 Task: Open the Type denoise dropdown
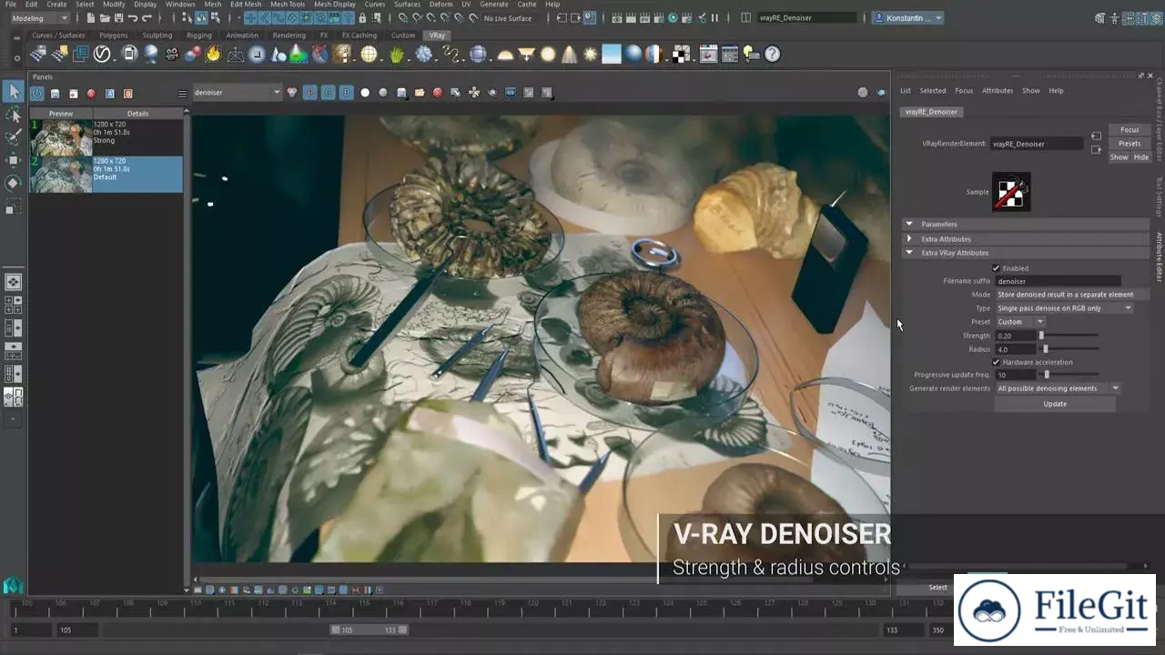pos(1064,308)
